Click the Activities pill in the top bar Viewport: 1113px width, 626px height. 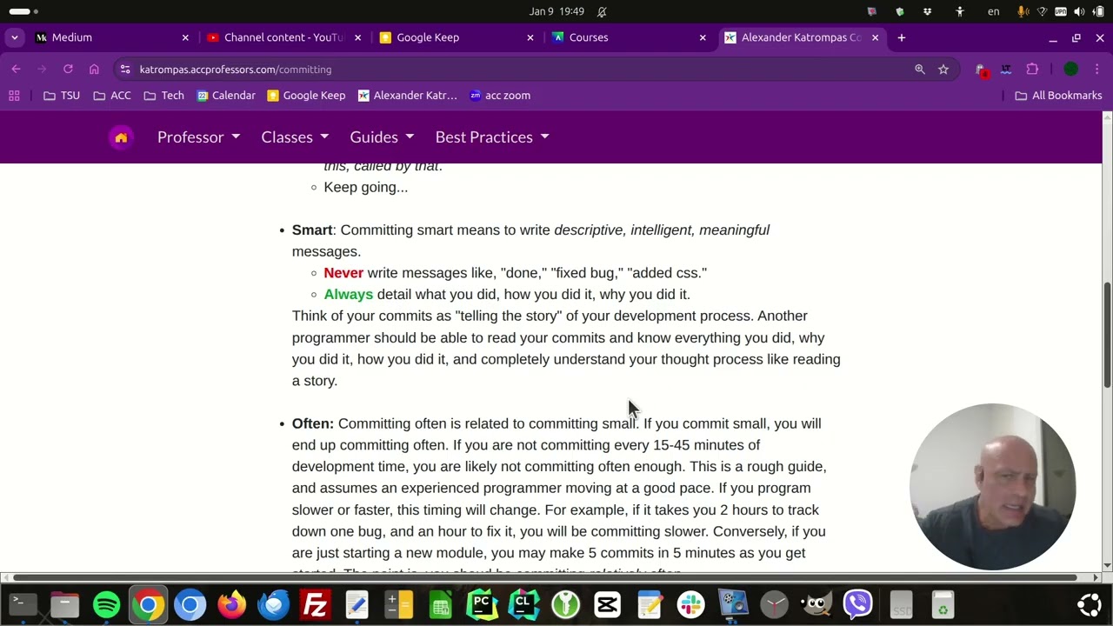[23, 11]
